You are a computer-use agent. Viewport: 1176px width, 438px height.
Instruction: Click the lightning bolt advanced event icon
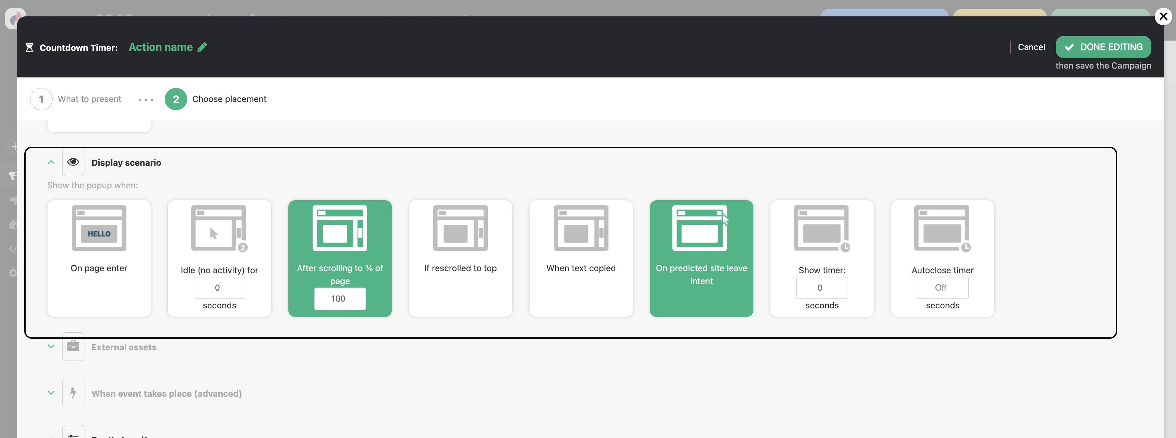click(x=73, y=393)
